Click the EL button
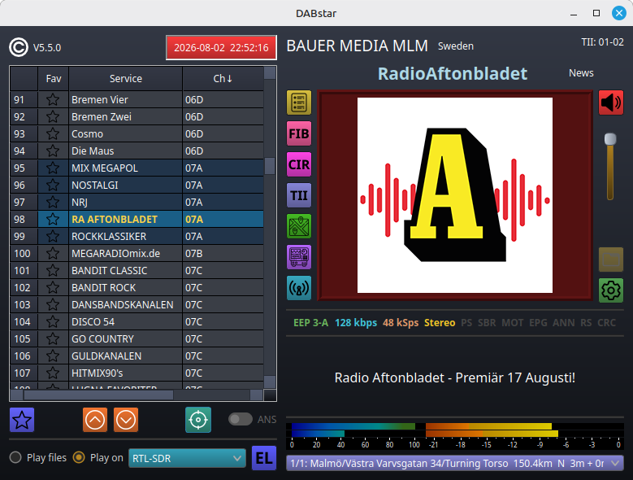The width and height of the screenshot is (633, 480). point(264,458)
